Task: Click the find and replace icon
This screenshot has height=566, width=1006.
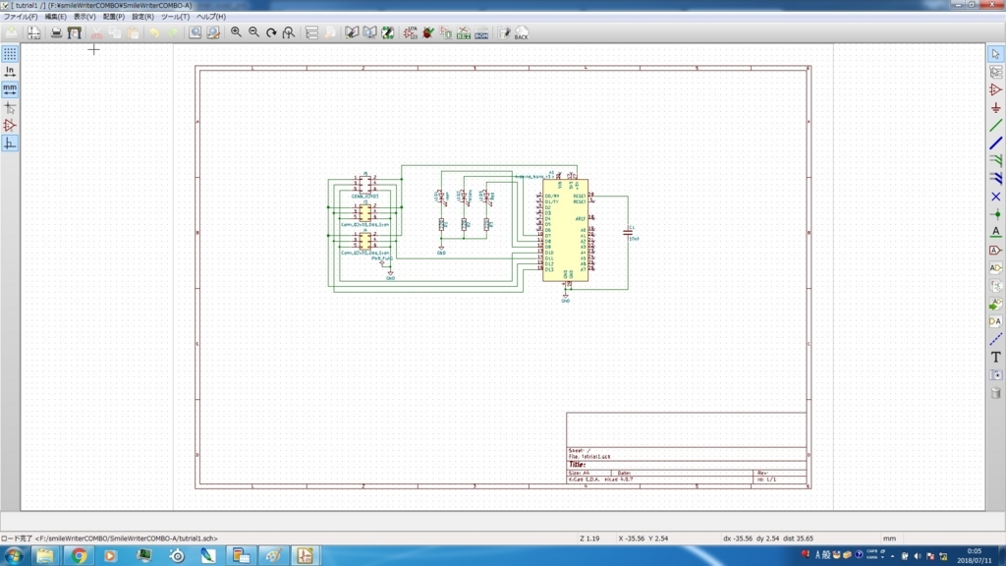Action: coord(213,32)
